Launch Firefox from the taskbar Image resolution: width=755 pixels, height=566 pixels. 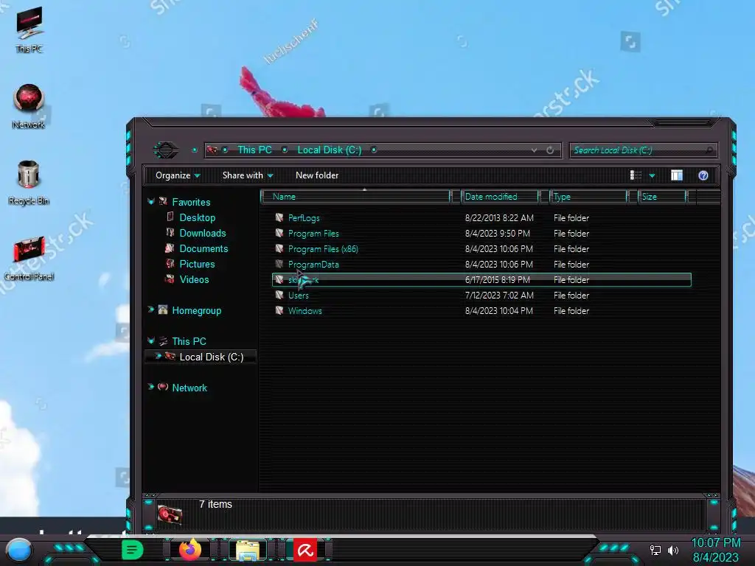tap(190, 549)
